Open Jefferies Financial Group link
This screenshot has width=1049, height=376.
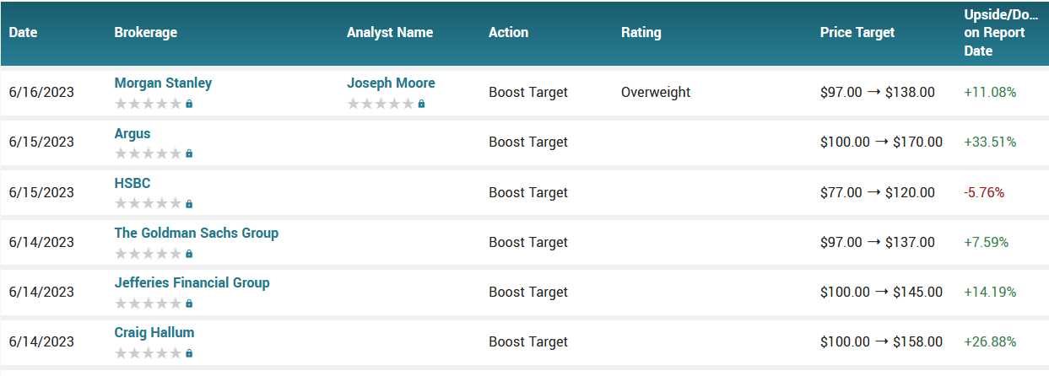click(192, 282)
